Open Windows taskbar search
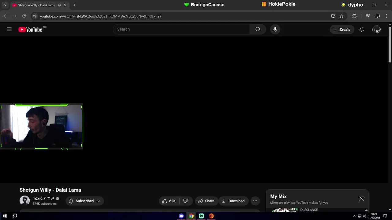Screen dimensions: 392x220 pos(15,216)
